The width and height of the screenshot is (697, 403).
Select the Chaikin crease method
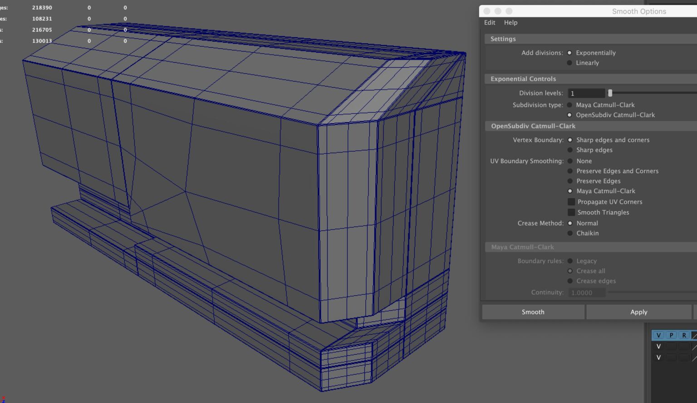(569, 233)
